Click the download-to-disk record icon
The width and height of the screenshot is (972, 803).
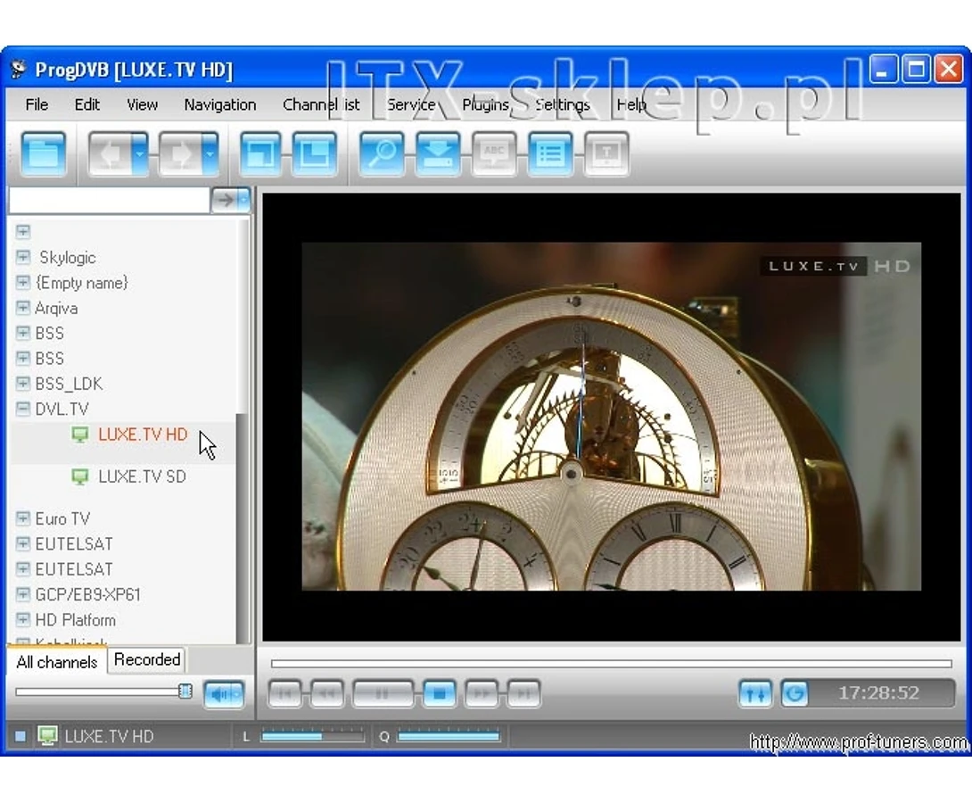pos(438,153)
